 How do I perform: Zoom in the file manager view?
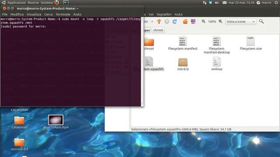[220, 21]
